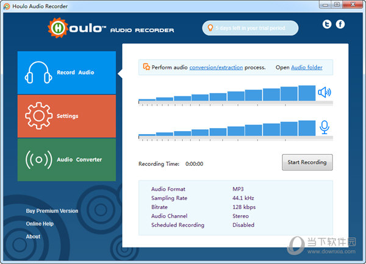Click the Sampling Rate label
Image resolution: width=366 pixels, height=264 pixels.
pos(169,198)
